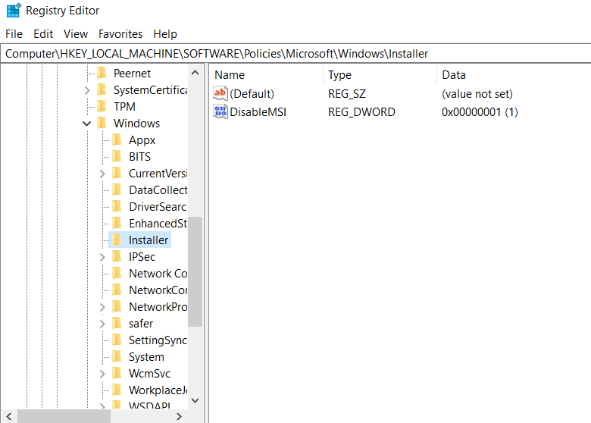Image resolution: width=591 pixels, height=423 pixels.
Task: Click the REG_SZ type cell
Action: point(347,93)
